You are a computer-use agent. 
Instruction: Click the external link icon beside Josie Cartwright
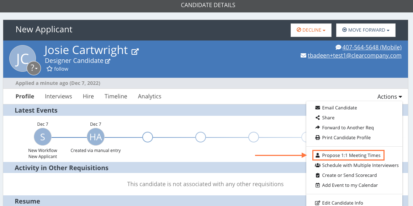(135, 51)
